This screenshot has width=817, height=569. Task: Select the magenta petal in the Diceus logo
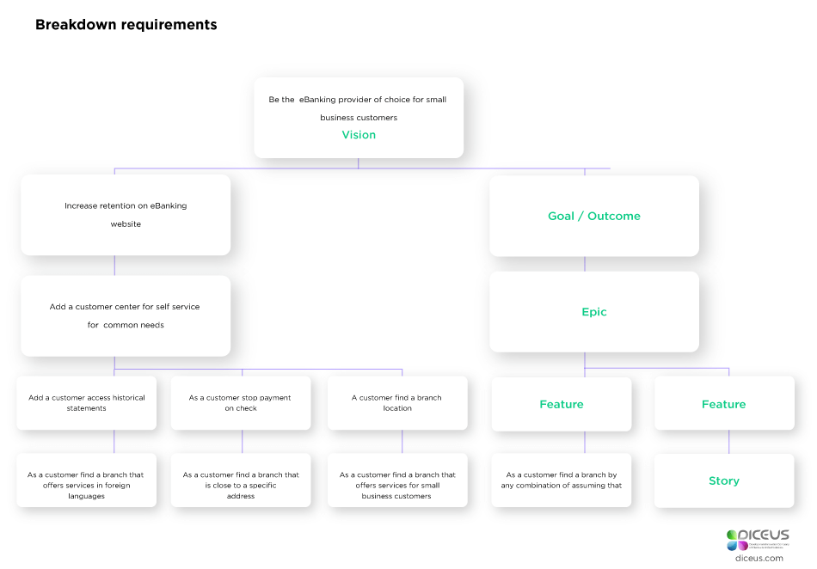pos(743,546)
